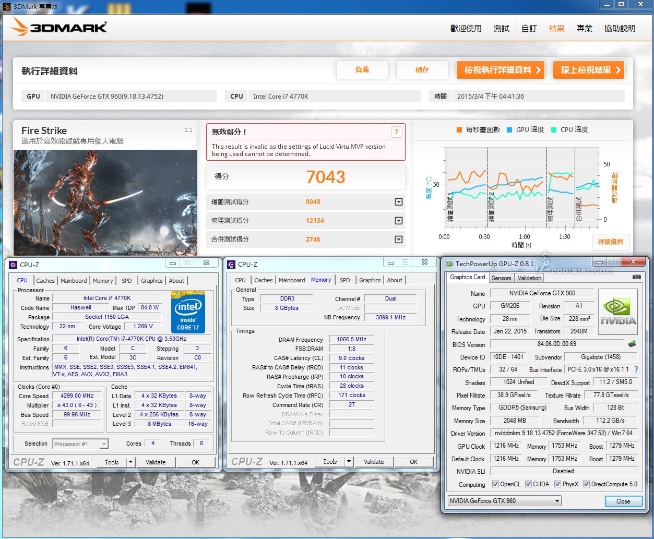This screenshot has height=539, width=654.
Task: Open the GPU selector dropdown in GPU-Z
Action: pos(557,501)
